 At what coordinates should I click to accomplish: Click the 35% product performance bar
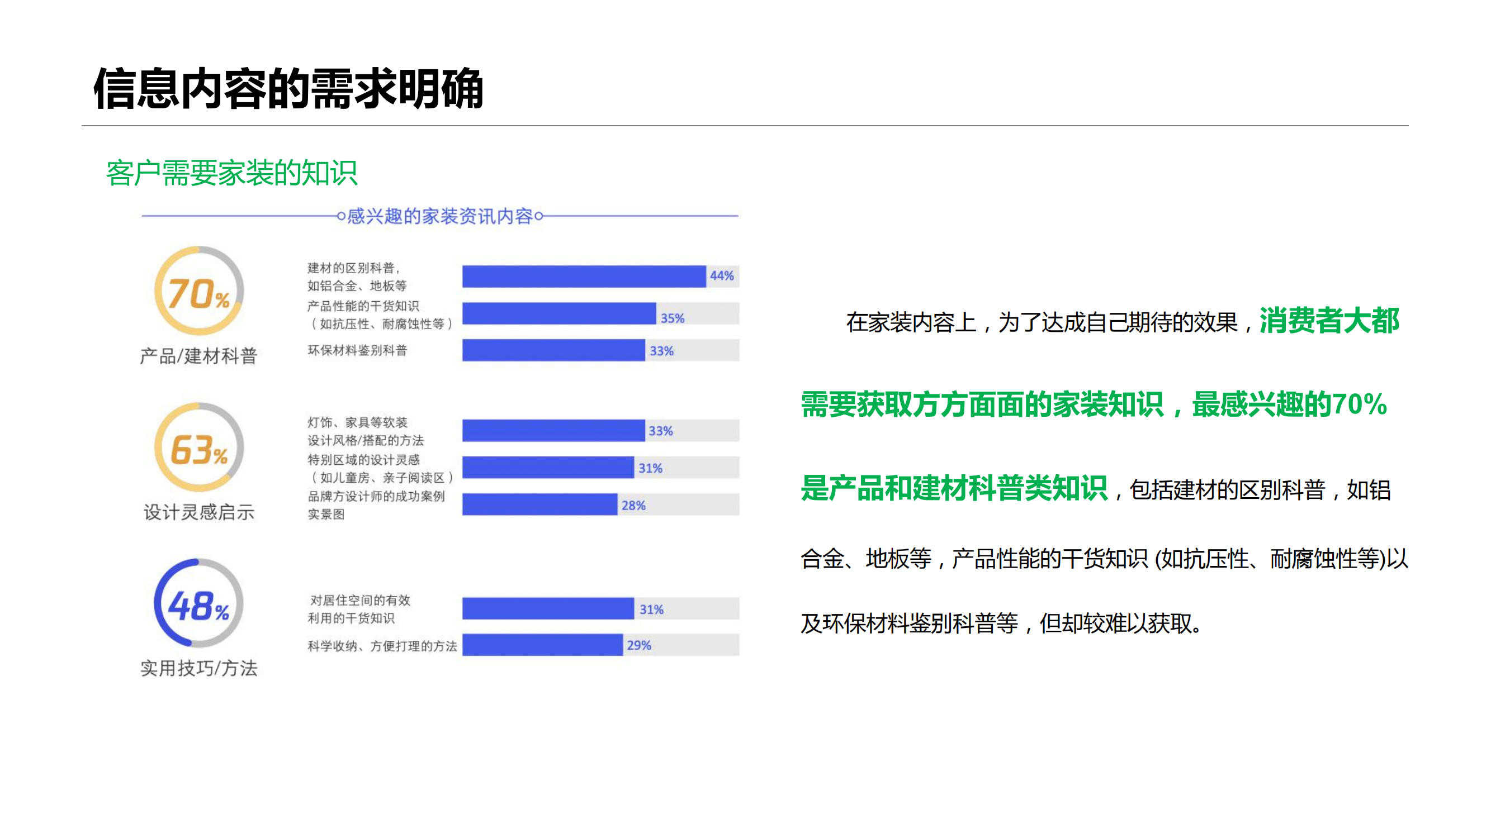click(x=558, y=313)
